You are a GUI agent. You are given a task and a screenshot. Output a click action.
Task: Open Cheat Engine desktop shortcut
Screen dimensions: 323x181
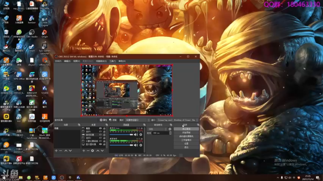[44, 21]
